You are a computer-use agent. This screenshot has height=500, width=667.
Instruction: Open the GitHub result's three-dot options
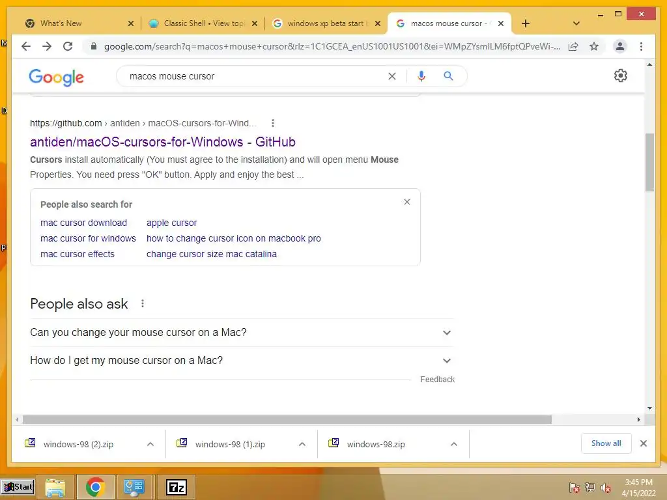[x=273, y=123]
